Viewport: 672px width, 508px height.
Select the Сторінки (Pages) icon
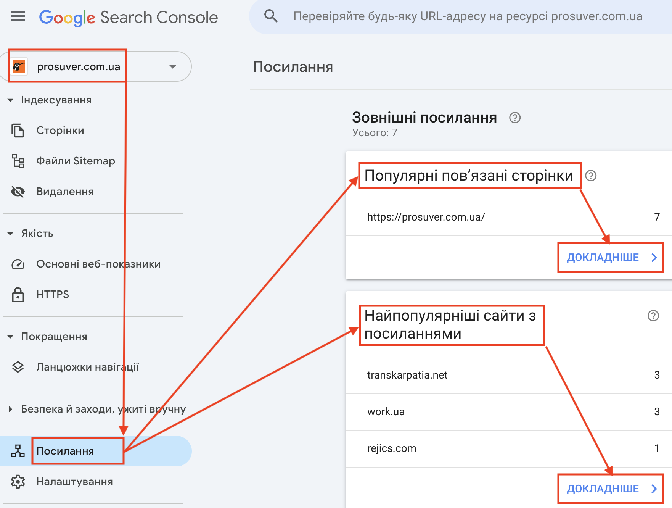pos(18,130)
